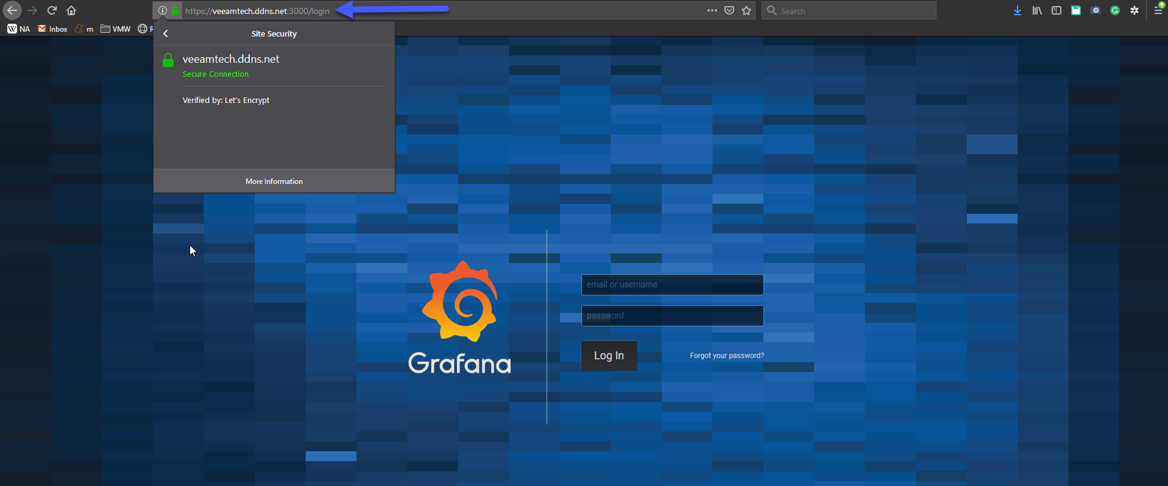The image size is (1168, 486).
Task: Click the camera screenshot extension icon
Action: coord(1095,10)
